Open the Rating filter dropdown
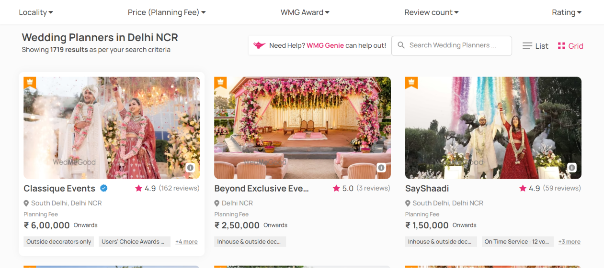The width and height of the screenshot is (604, 268). tap(567, 12)
